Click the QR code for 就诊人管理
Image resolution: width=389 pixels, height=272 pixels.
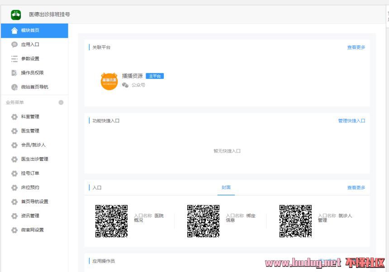(295, 221)
